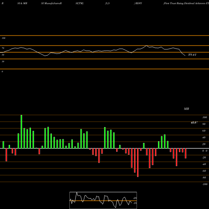Select the SI MunafaSutraR header text
The width and height of the screenshot is (209, 209).
[51, 3]
